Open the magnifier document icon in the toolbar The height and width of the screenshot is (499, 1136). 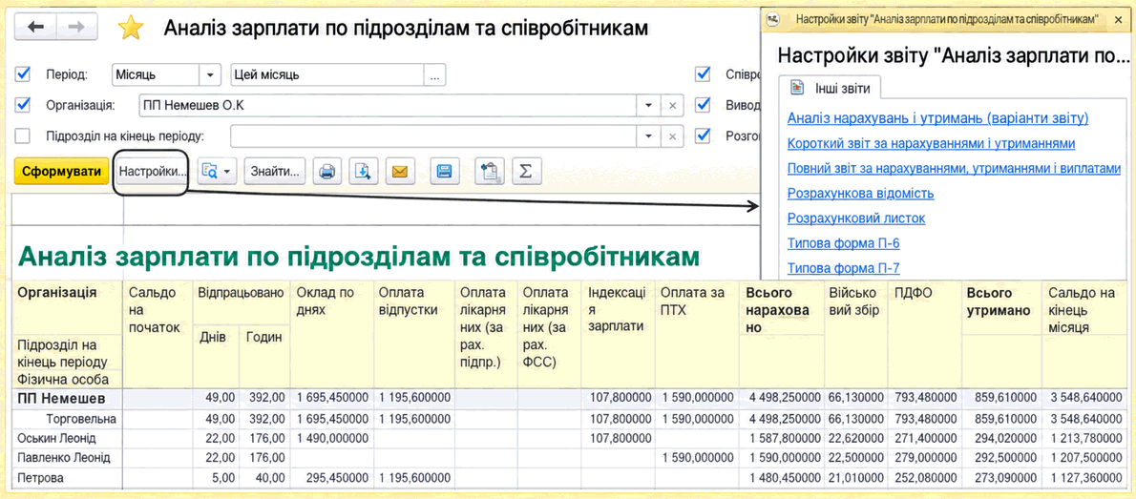(211, 172)
